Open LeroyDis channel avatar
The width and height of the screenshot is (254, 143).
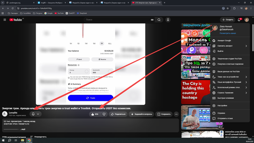pos(5,114)
